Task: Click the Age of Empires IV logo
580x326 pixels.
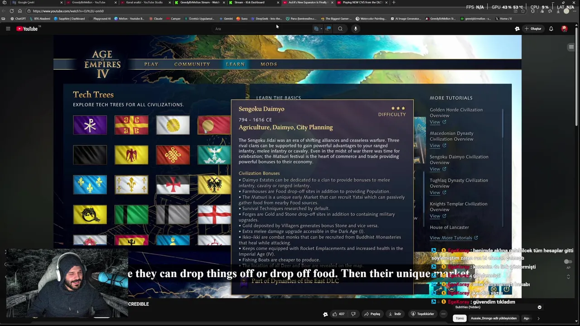Action: coord(102,65)
